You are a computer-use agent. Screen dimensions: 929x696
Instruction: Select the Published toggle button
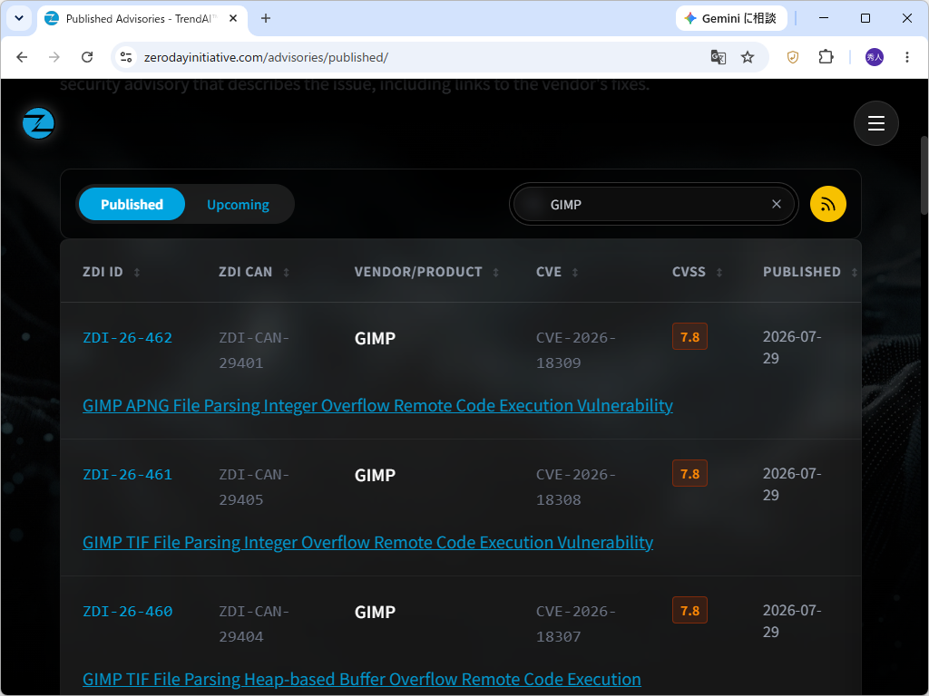[x=132, y=204]
